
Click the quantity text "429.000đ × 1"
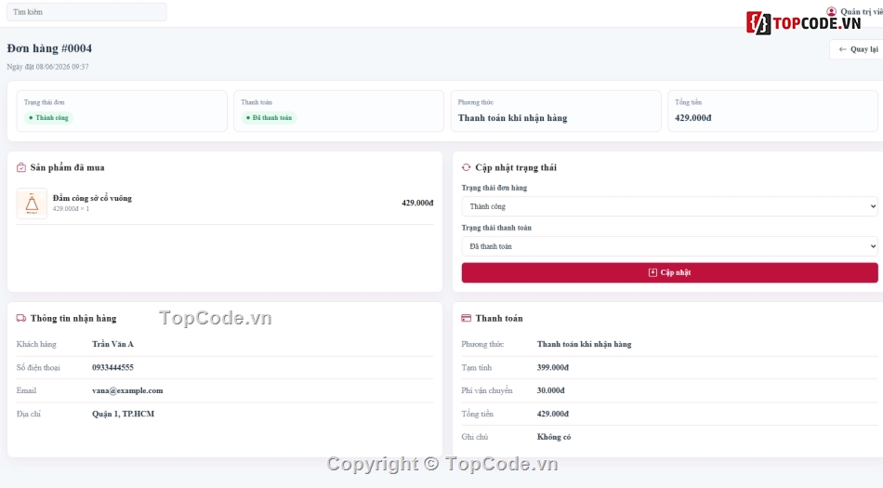pos(71,209)
